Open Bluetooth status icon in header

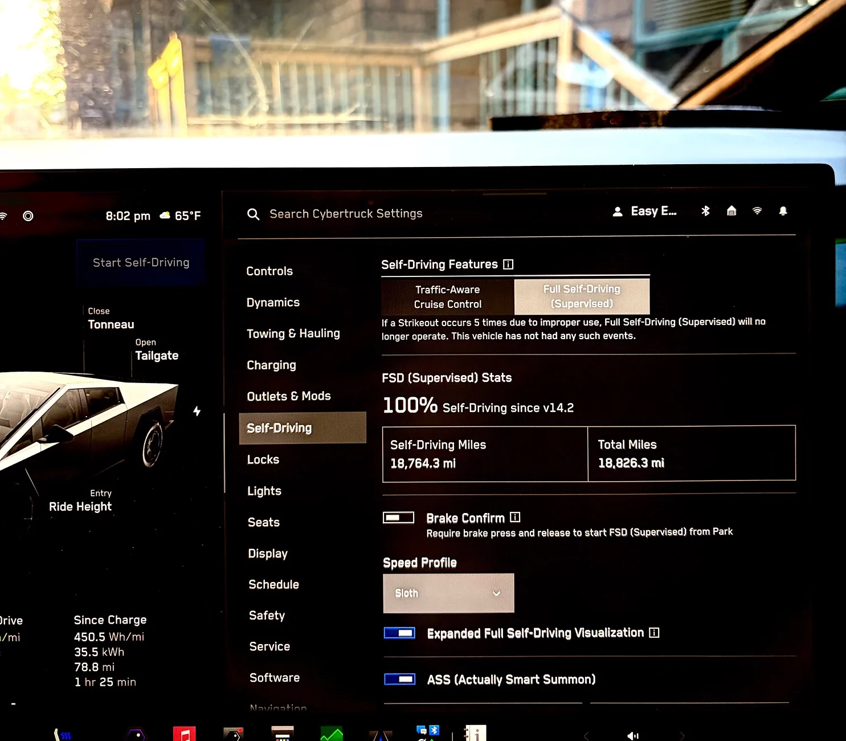pyautogui.click(x=705, y=211)
